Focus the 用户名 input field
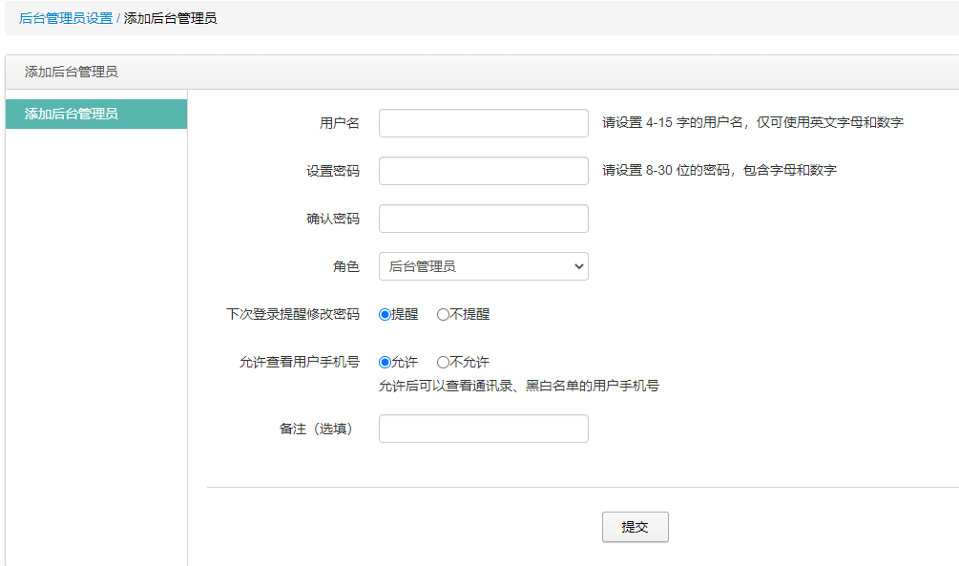959x566 pixels. pyautogui.click(x=483, y=123)
